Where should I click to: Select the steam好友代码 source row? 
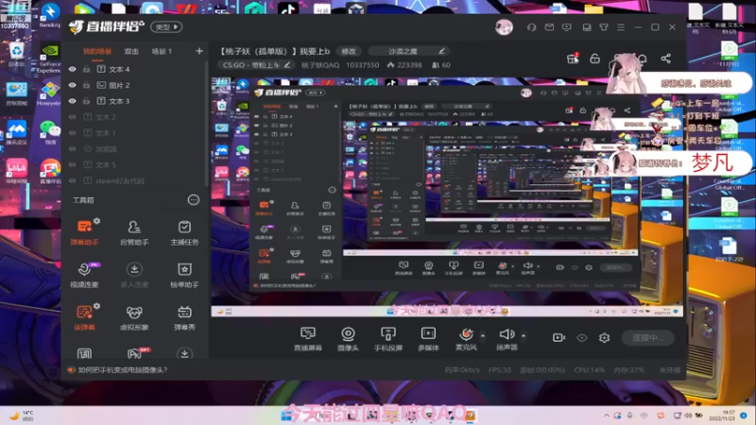pos(135,180)
